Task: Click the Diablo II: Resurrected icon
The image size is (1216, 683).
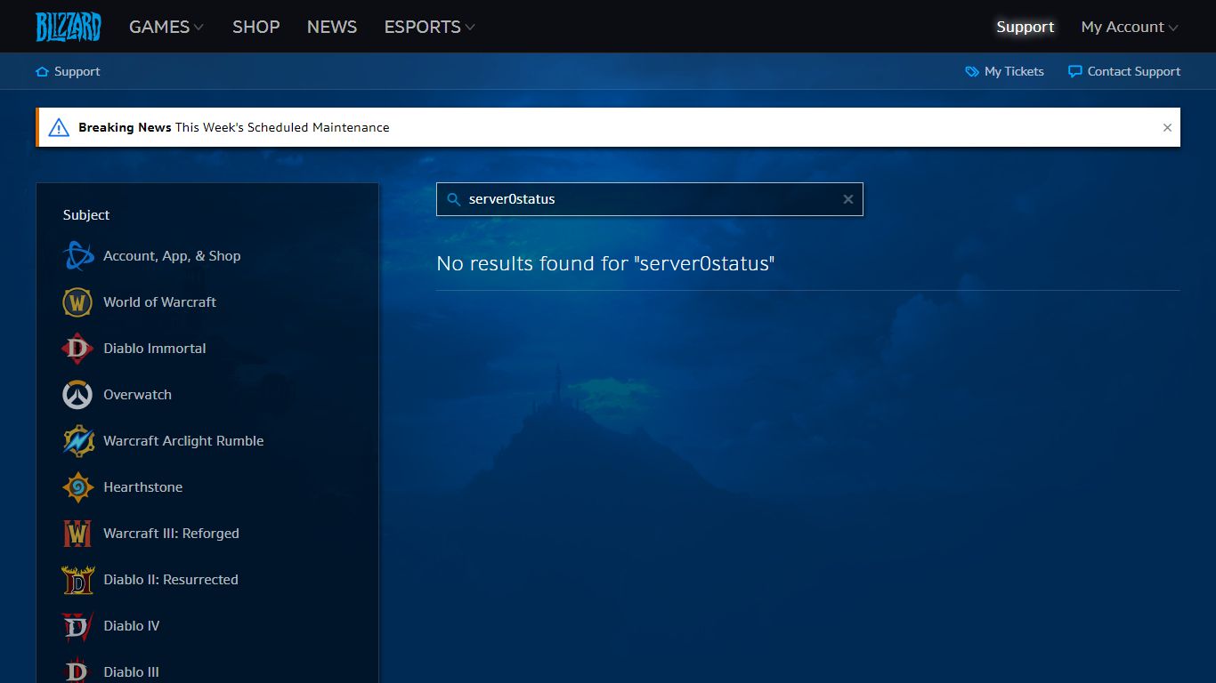Action: [x=77, y=580]
